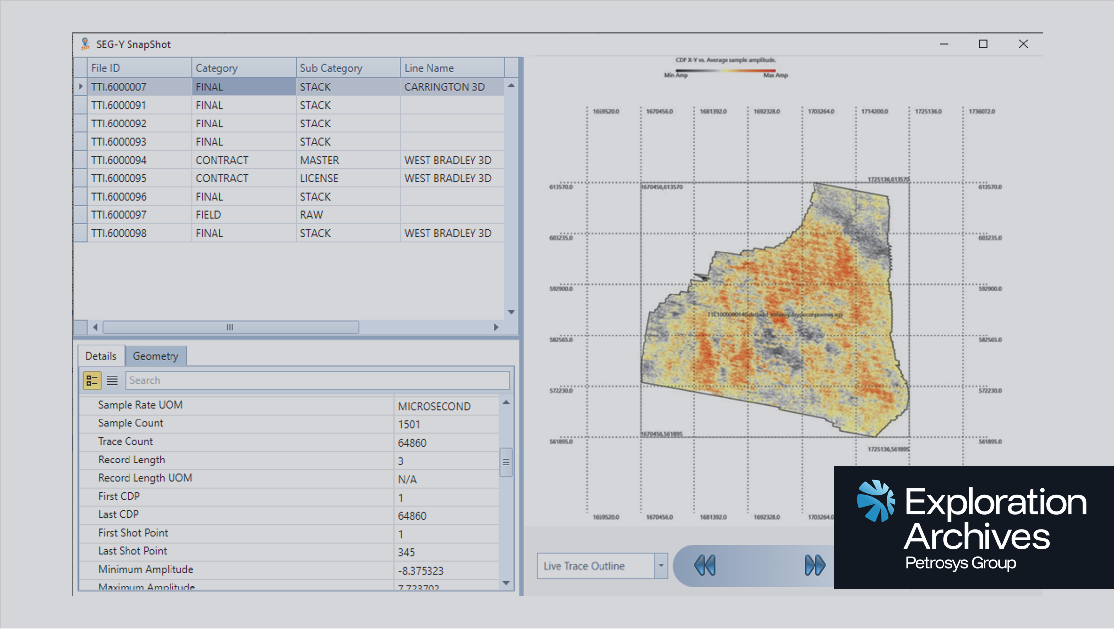The image size is (1114, 629).
Task: Switch to alphabetical list view icon
Action: point(112,380)
